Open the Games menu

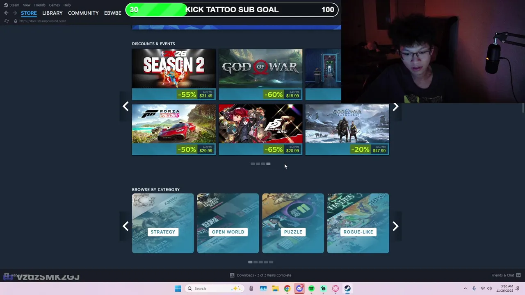pos(54,5)
